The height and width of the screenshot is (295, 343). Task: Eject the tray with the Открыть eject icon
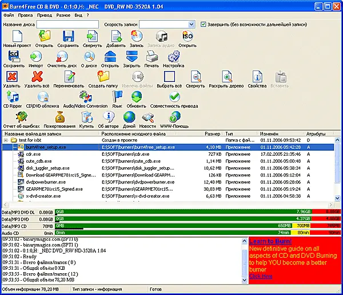pyautogui.click(x=110, y=56)
